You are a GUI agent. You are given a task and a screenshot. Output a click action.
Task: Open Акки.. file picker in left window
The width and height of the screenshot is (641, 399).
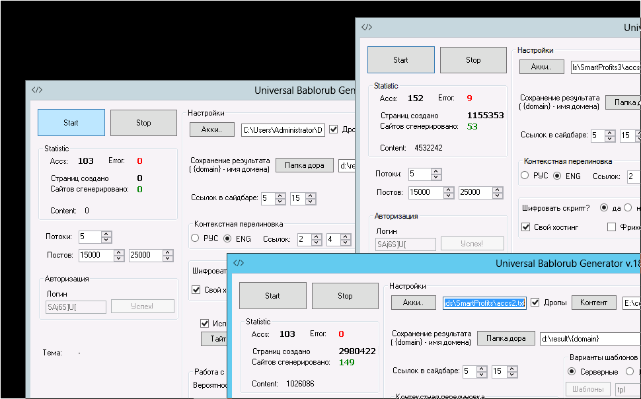point(211,129)
